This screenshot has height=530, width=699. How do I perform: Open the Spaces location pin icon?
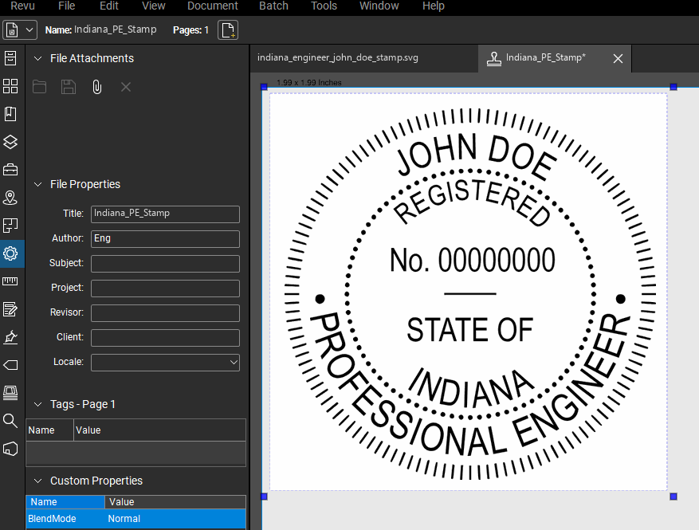(x=10, y=198)
